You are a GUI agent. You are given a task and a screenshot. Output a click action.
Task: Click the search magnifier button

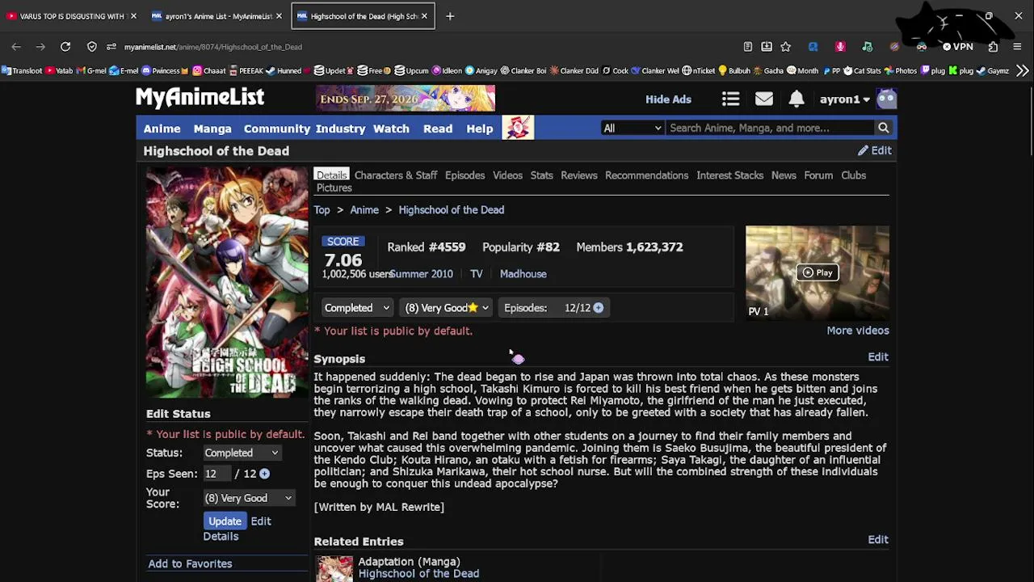(884, 128)
